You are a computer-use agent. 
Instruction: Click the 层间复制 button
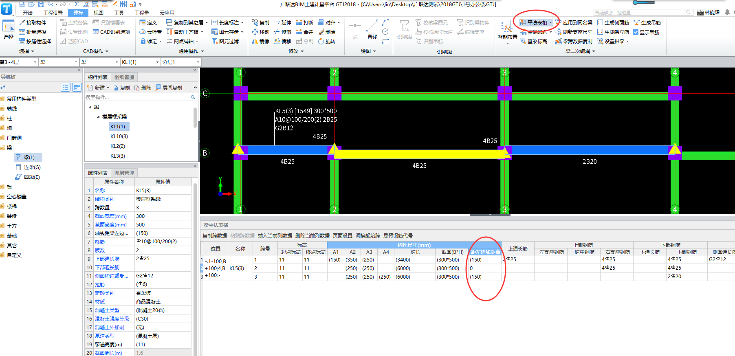click(x=169, y=88)
